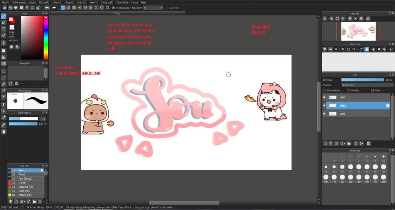Open the Lớp(L) menu
This screenshot has height=210, width=395.
coord(32,2)
